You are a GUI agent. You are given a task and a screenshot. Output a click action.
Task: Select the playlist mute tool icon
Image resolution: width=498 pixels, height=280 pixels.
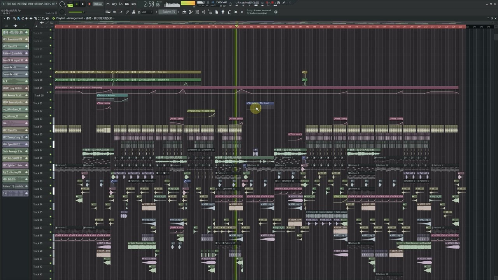26,18
